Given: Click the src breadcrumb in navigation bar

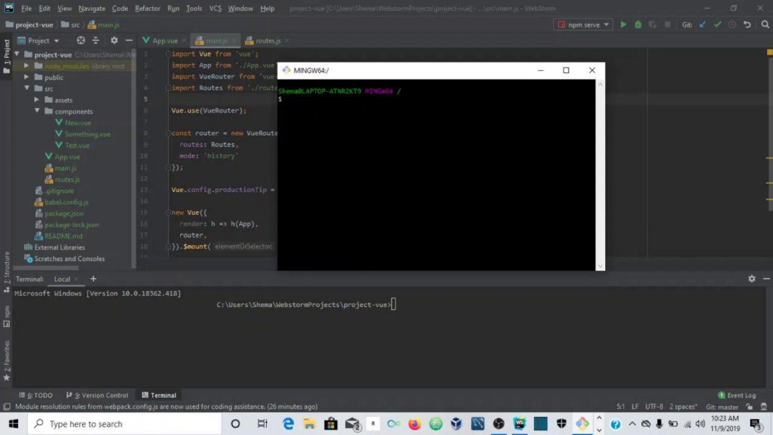Looking at the screenshot, I should [71, 25].
